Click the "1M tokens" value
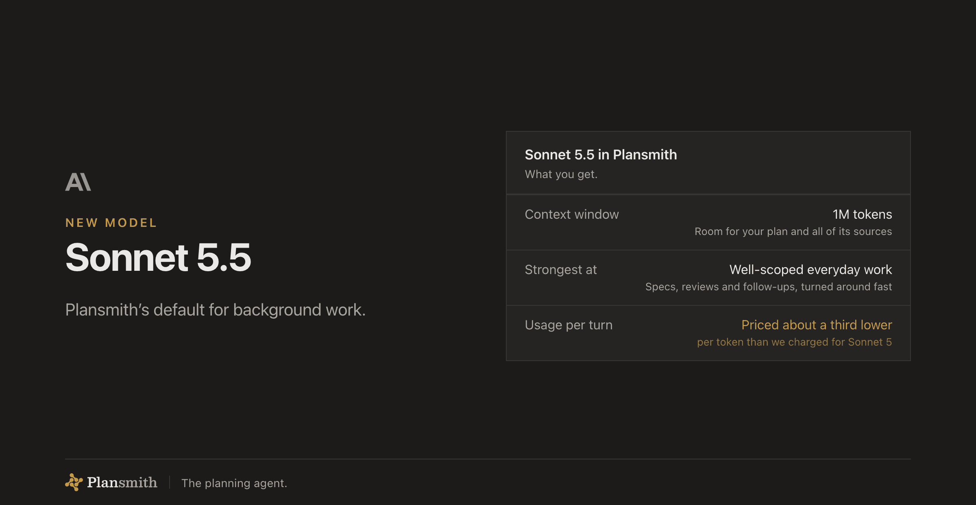This screenshot has width=976, height=505. 862,214
